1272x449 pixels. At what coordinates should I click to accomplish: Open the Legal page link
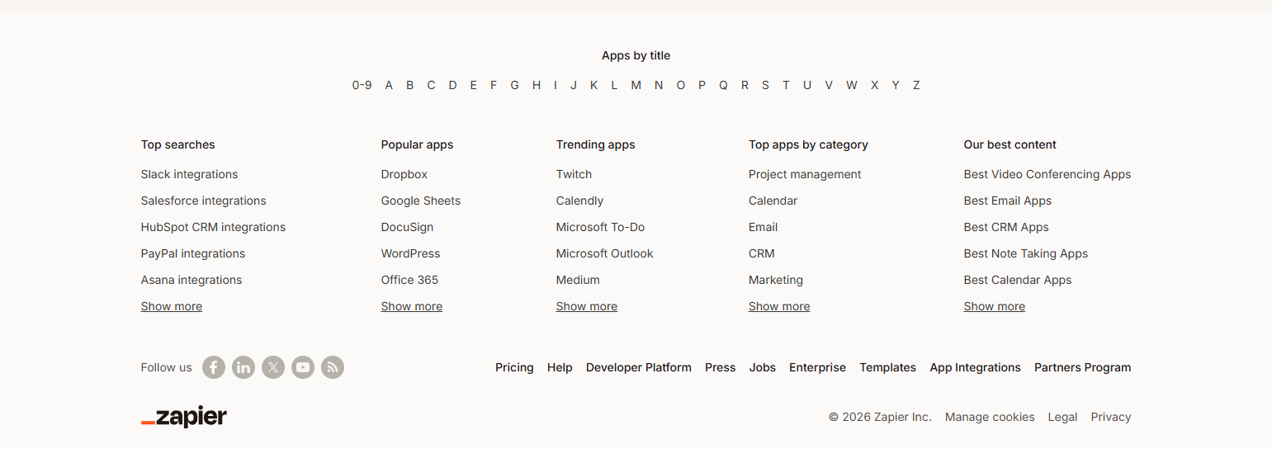click(x=1063, y=417)
